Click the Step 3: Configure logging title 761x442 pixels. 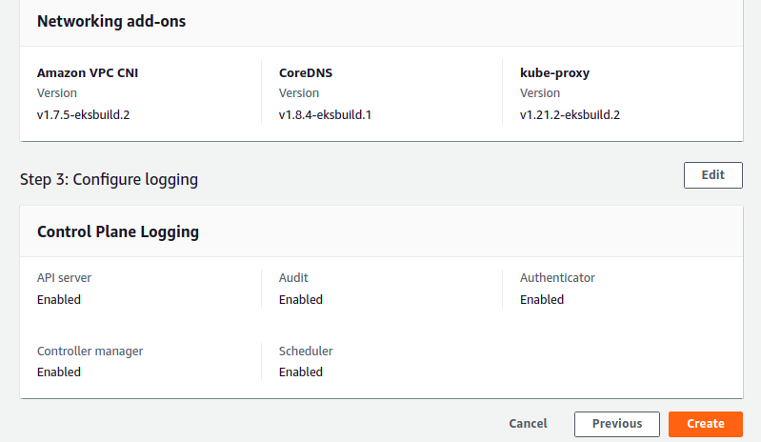pos(109,179)
